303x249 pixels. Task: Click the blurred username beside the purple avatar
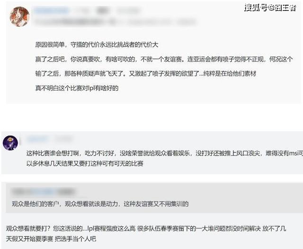[x=37, y=139]
